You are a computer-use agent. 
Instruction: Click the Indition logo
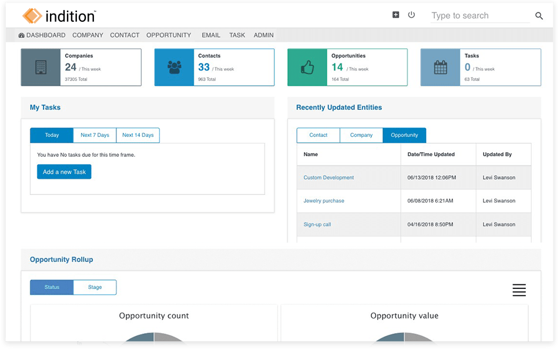tap(59, 16)
